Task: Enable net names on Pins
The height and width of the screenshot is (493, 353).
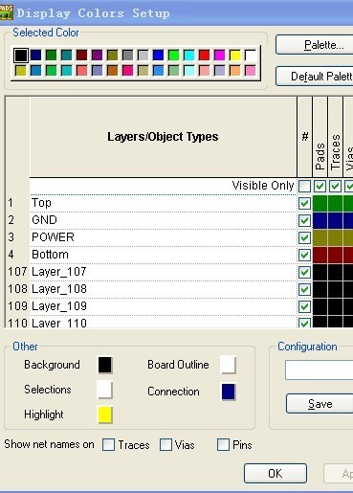Action: click(223, 445)
